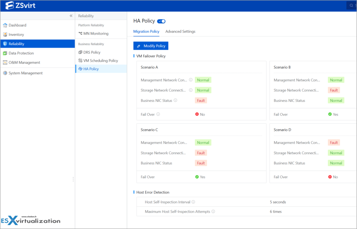
Task: Click the DRS Policy icon
Action: (x=80, y=52)
